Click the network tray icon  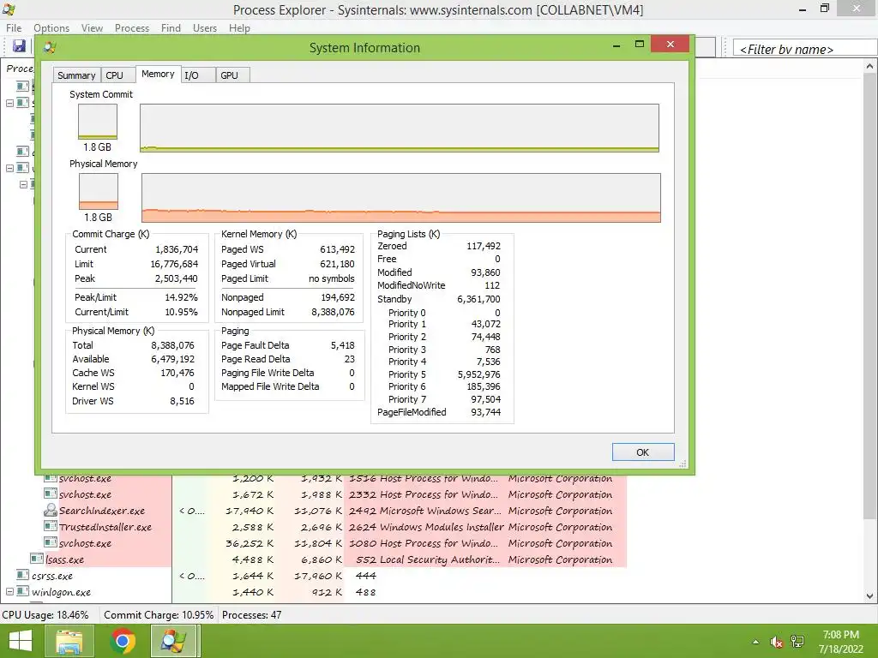click(x=797, y=642)
